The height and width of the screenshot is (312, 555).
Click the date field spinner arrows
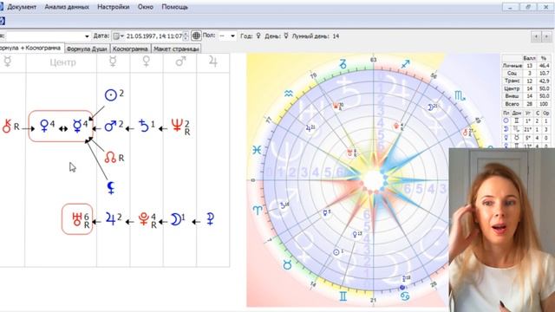(x=186, y=36)
